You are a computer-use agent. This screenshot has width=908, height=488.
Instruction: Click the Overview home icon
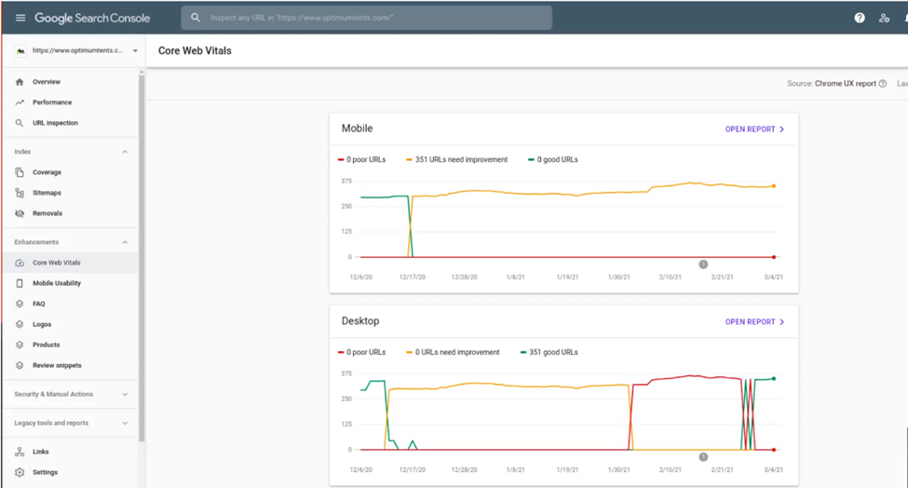(x=20, y=82)
